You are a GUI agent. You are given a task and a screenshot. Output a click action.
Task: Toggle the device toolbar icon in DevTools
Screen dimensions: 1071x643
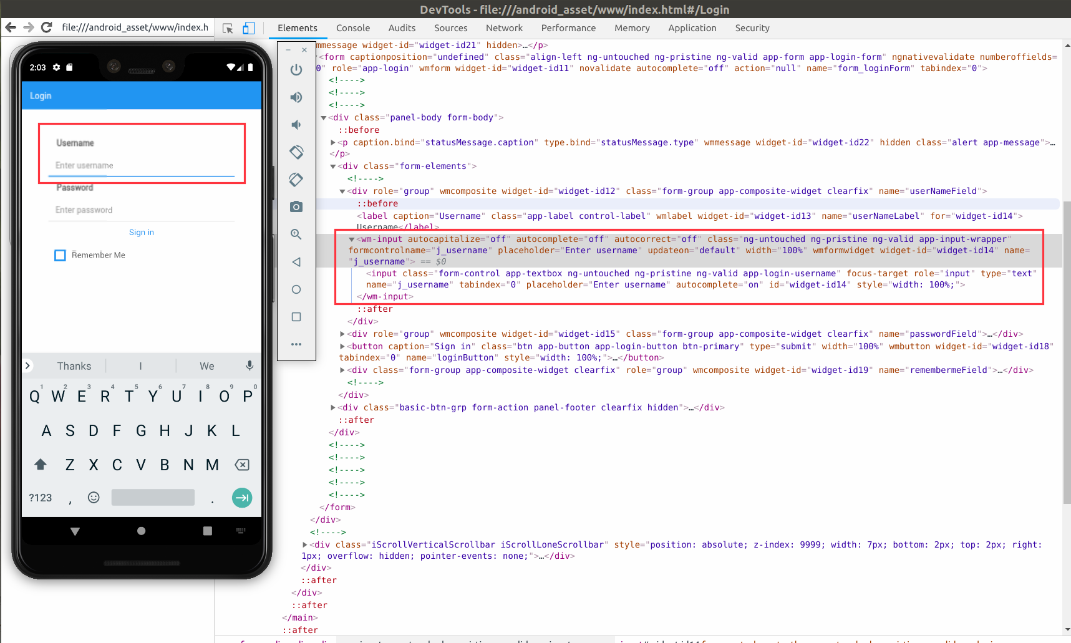[248, 28]
